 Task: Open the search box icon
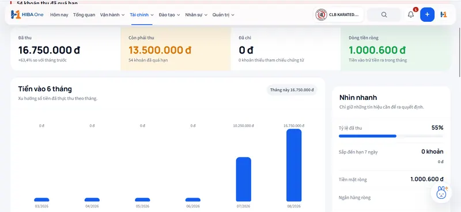pos(384,15)
